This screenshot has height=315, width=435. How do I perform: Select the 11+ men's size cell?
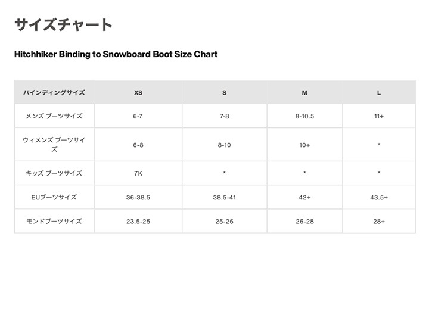(379, 116)
